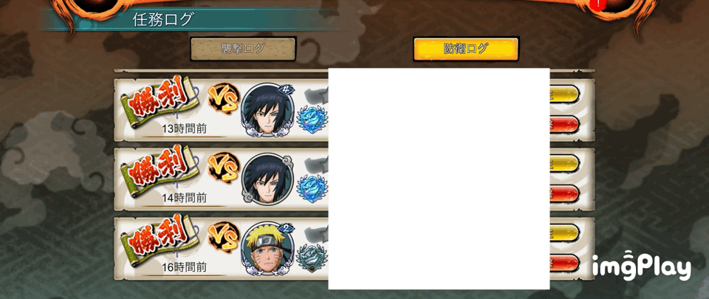709x299 pixels.
Task: Click the red button in the second log row
Action: 564,193
